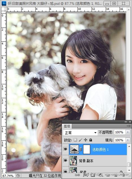Lock image pixels with the brush icon
132x179 pixels.
(81, 140)
